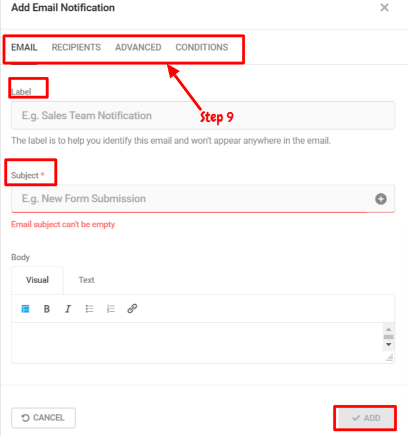Click the plus icon in Subject field
408x436 pixels.
coord(381,199)
